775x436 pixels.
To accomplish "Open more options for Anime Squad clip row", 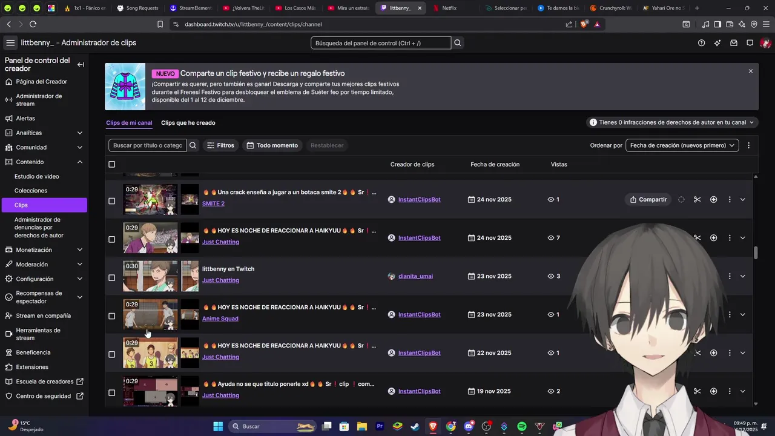I will coord(730,315).
